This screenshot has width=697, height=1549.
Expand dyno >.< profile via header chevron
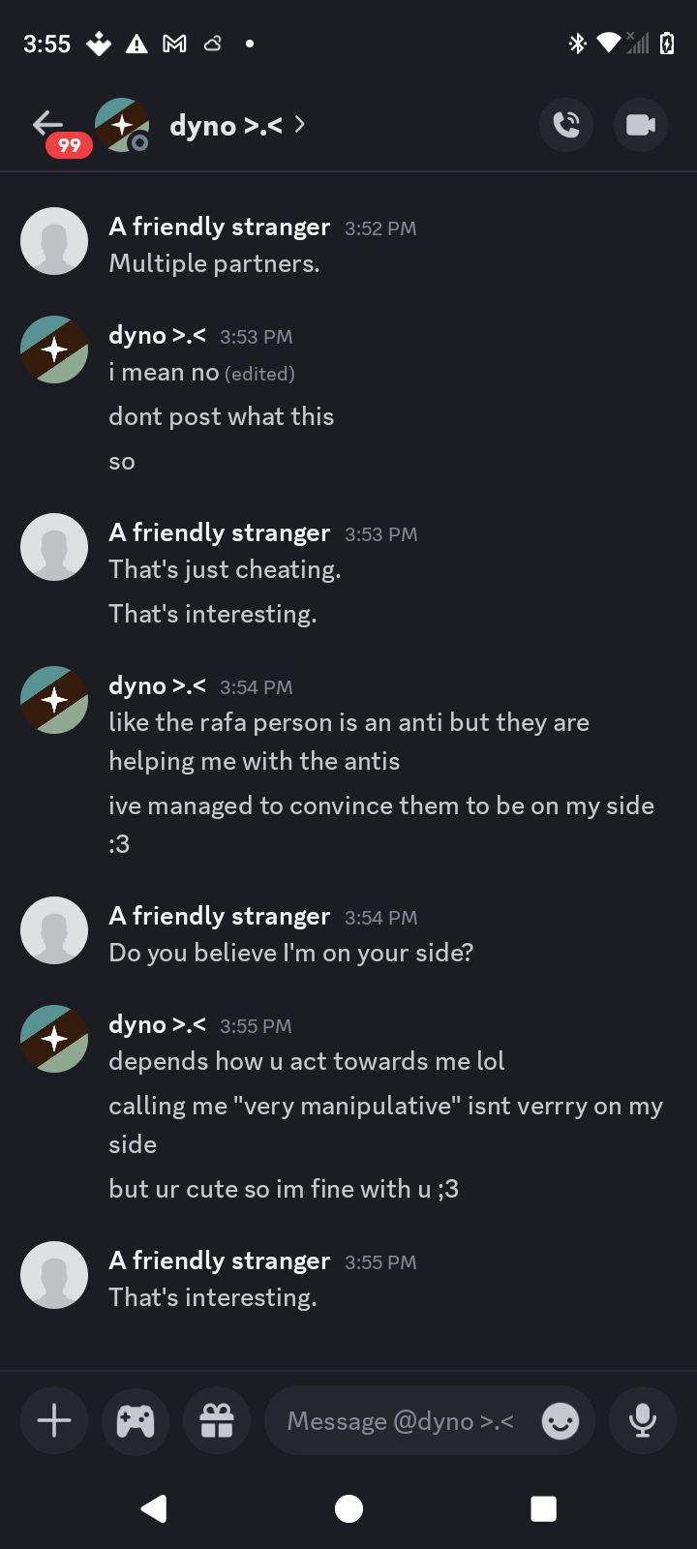300,125
